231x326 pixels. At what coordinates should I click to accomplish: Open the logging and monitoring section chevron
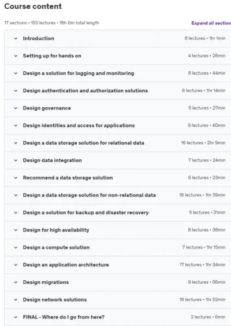pyautogui.click(x=16, y=74)
